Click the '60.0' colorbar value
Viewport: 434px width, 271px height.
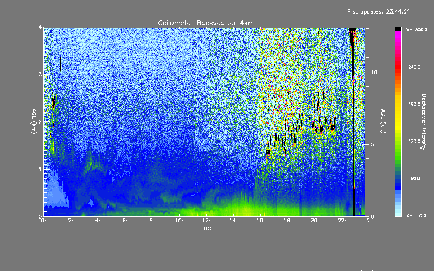[x=415, y=178]
